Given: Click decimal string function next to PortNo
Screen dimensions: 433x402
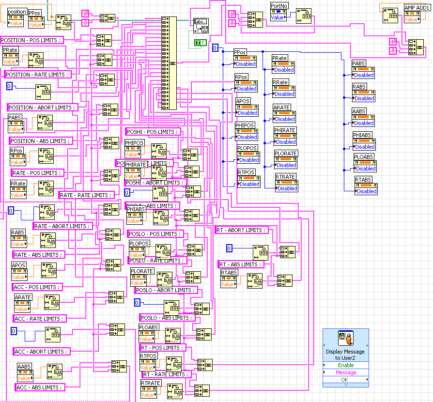Looking at the screenshot, I should [x=304, y=15].
